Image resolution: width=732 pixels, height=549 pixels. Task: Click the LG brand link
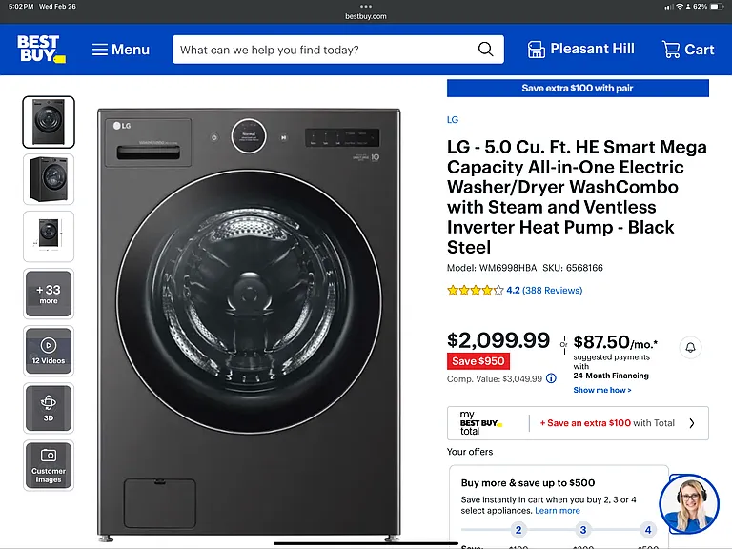(453, 119)
